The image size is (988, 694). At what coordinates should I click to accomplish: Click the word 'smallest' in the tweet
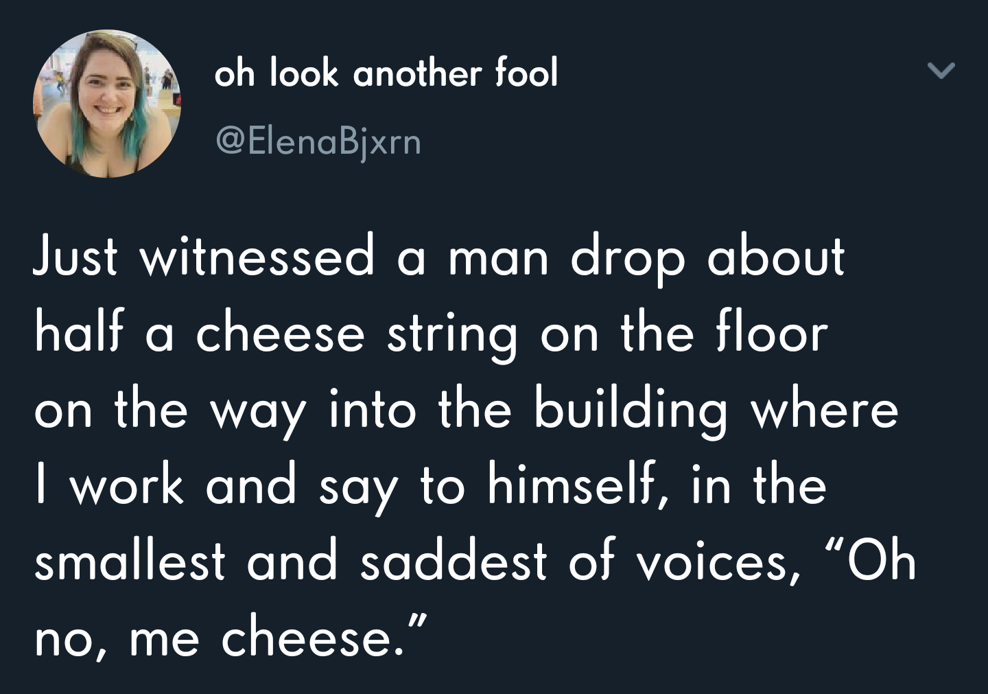[x=130, y=561]
